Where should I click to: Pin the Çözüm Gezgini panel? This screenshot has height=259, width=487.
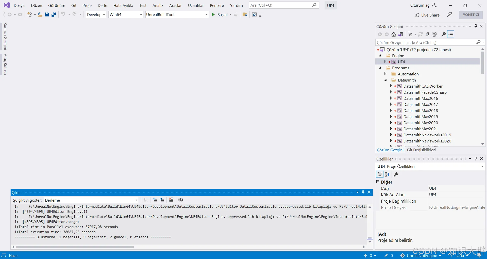click(x=476, y=26)
